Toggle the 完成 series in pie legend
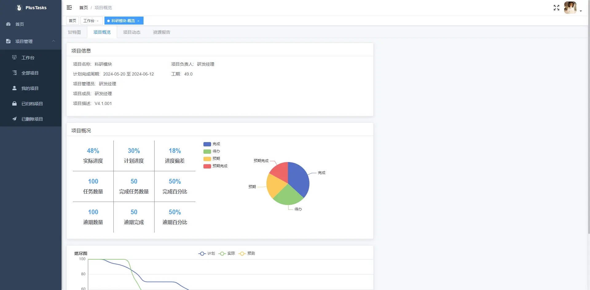This screenshot has height=290, width=590. [212, 144]
